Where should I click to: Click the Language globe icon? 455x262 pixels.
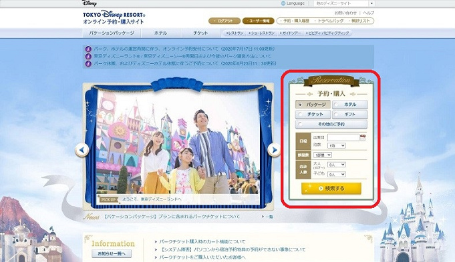coord(283,3)
